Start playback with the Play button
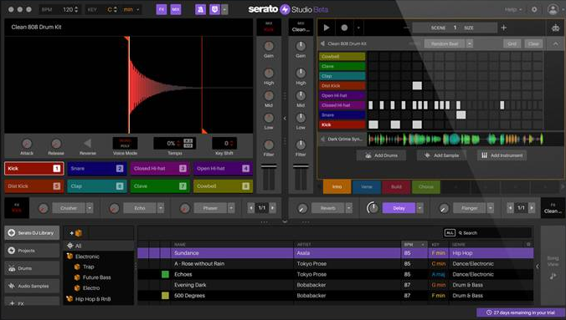The width and height of the screenshot is (566, 320). [x=327, y=28]
